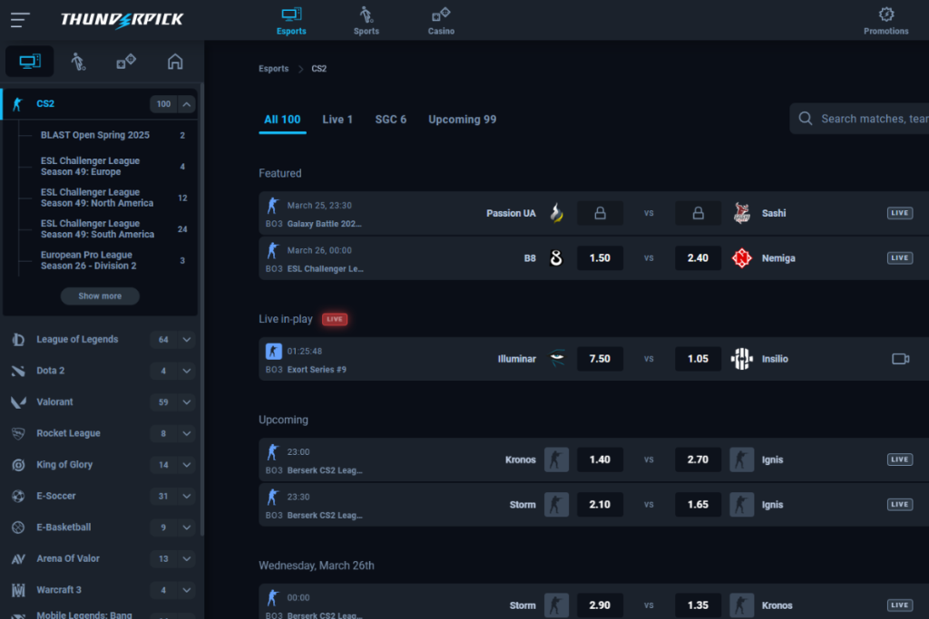Bet on Storm at 2.90

(x=600, y=604)
